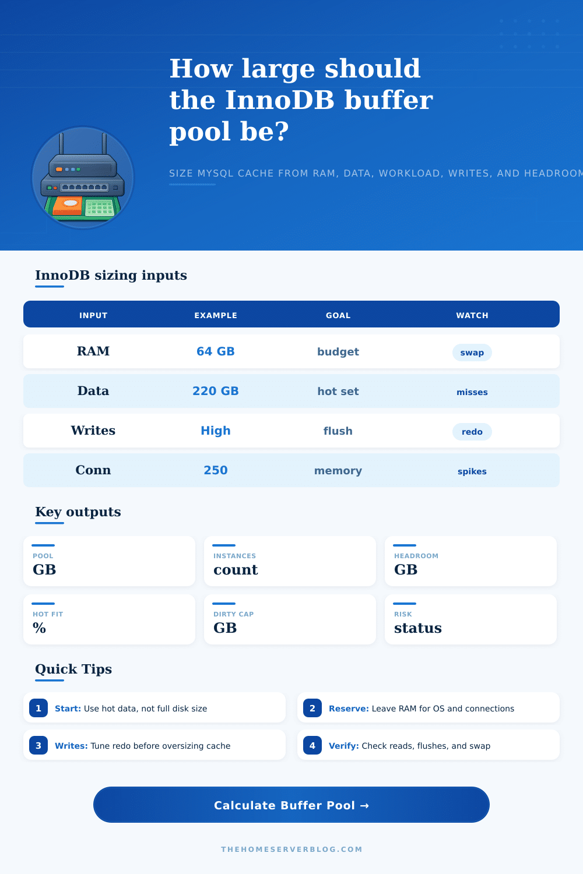Select the DIRTY CAP GB card
The height and width of the screenshot is (874, 583).
tap(290, 619)
